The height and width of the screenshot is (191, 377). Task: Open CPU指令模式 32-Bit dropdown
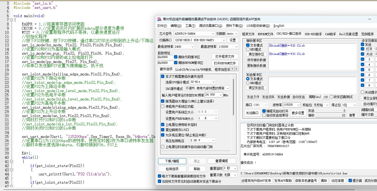coord(203,82)
